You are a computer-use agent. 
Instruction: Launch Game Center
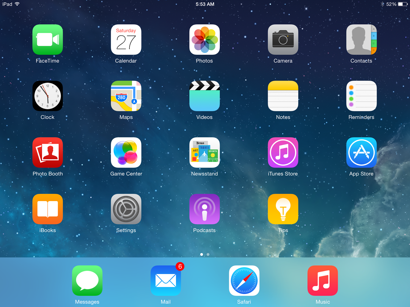126,153
